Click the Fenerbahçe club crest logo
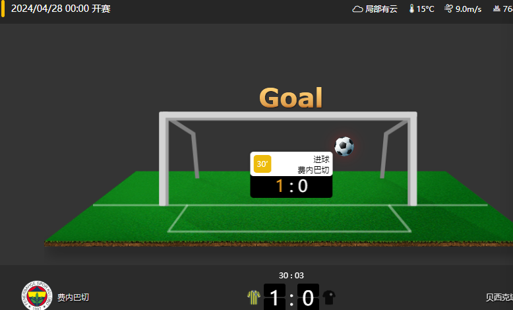 pyautogui.click(x=37, y=295)
